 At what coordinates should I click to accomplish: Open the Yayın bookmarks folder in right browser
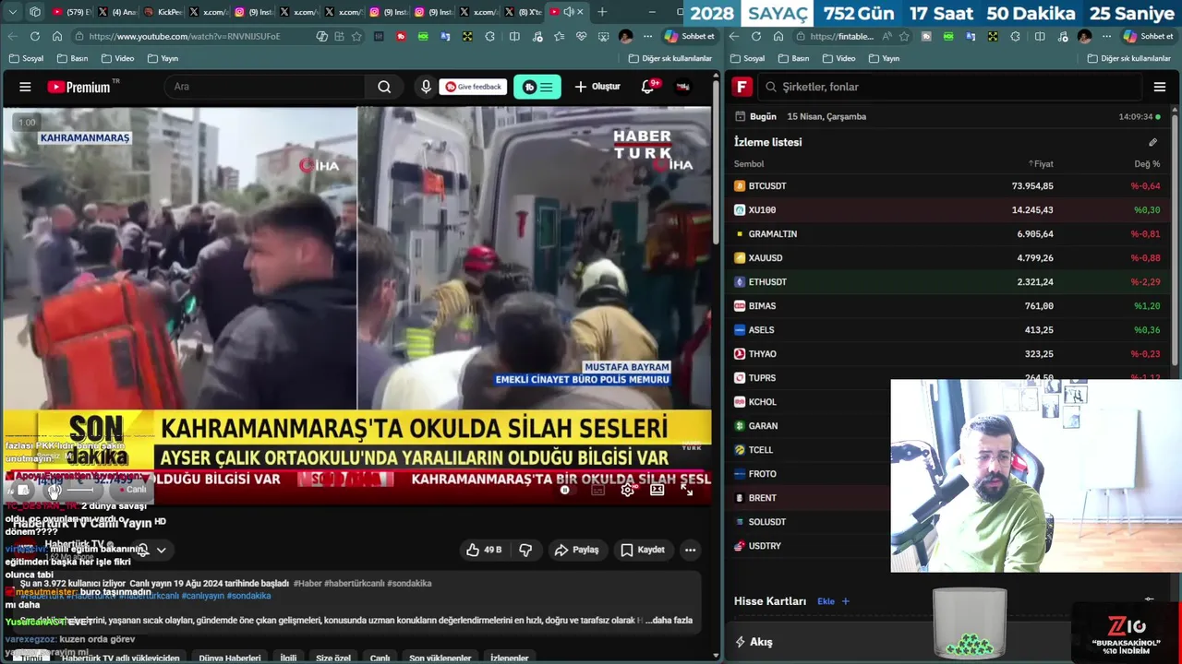(x=884, y=58)
